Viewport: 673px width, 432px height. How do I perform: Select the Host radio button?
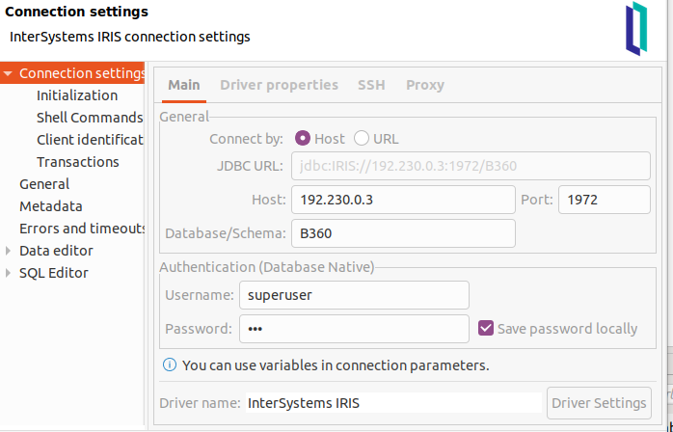303,138
